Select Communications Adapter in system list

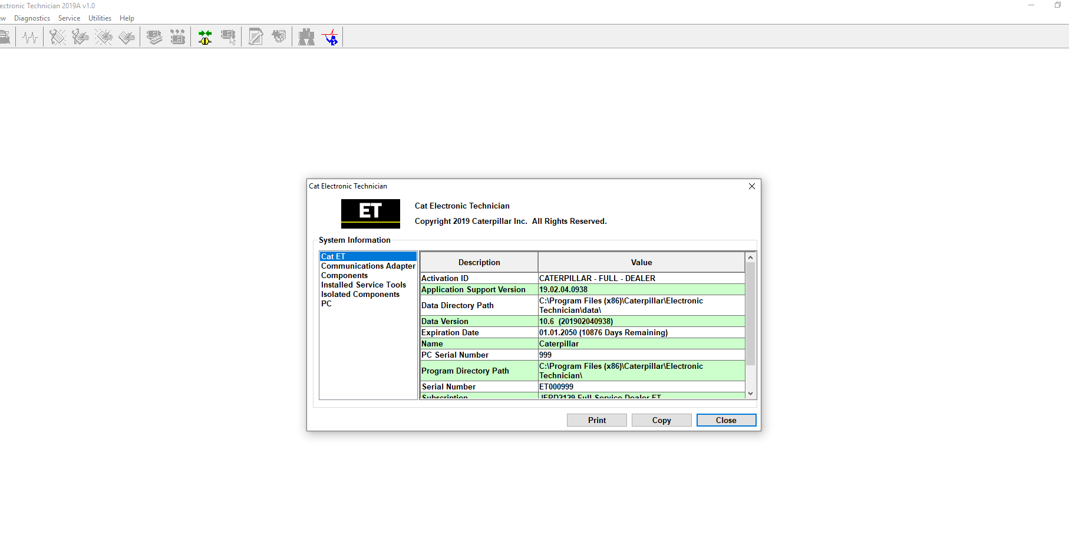click(368, 266)
